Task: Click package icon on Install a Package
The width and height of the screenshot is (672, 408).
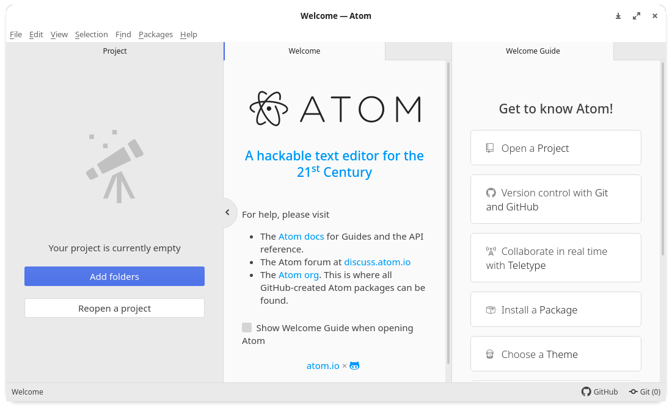Action: [491, 310]
